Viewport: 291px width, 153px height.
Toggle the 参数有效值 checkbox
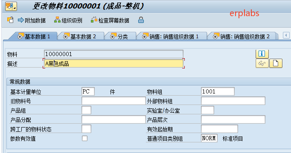tap(84, 138)
